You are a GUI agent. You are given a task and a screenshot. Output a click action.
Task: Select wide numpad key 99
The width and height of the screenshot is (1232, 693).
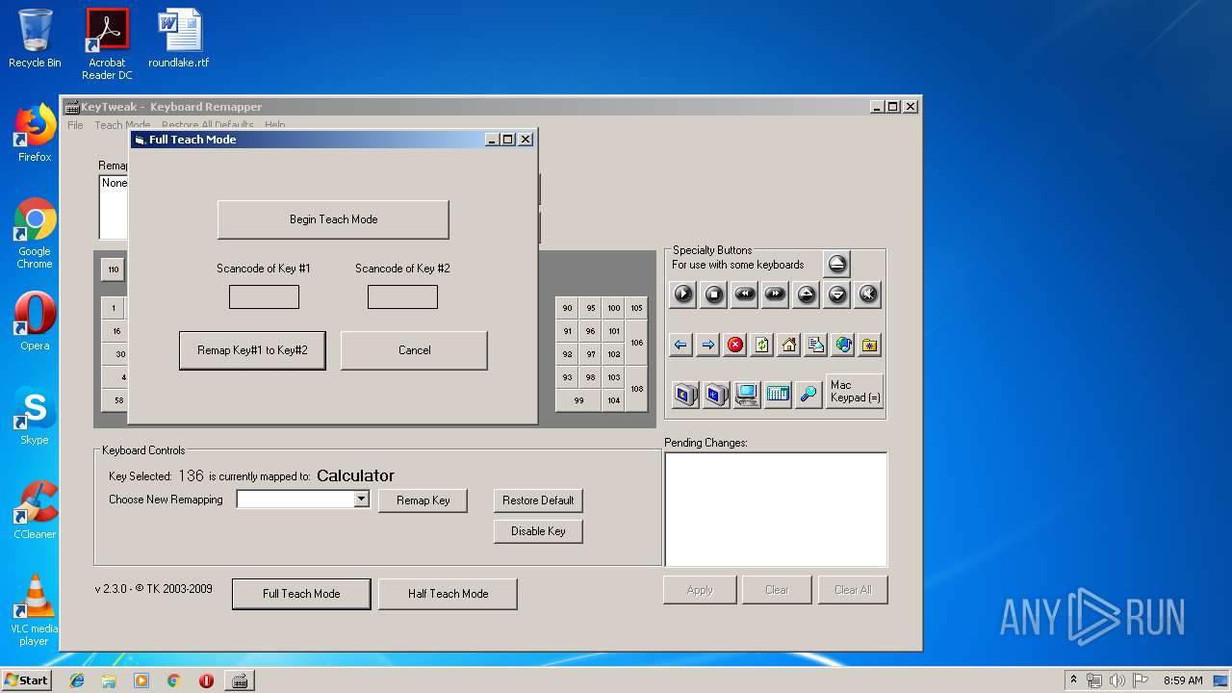click(x=579, y=400)
